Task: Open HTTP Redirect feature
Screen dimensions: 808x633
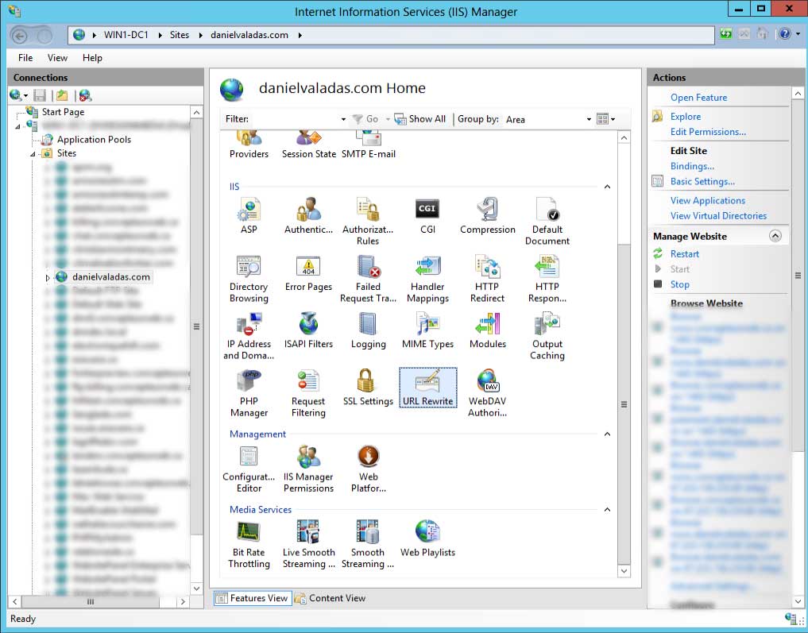Action: click(488, 279)
